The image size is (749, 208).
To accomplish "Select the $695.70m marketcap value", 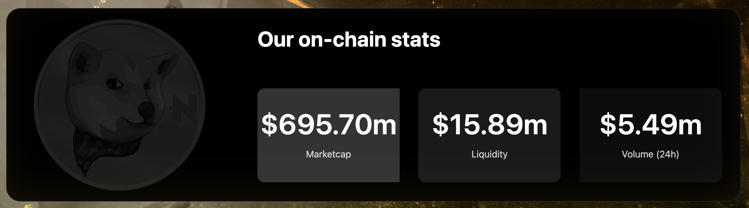I will pyautogui.click(x=329, y=125).
